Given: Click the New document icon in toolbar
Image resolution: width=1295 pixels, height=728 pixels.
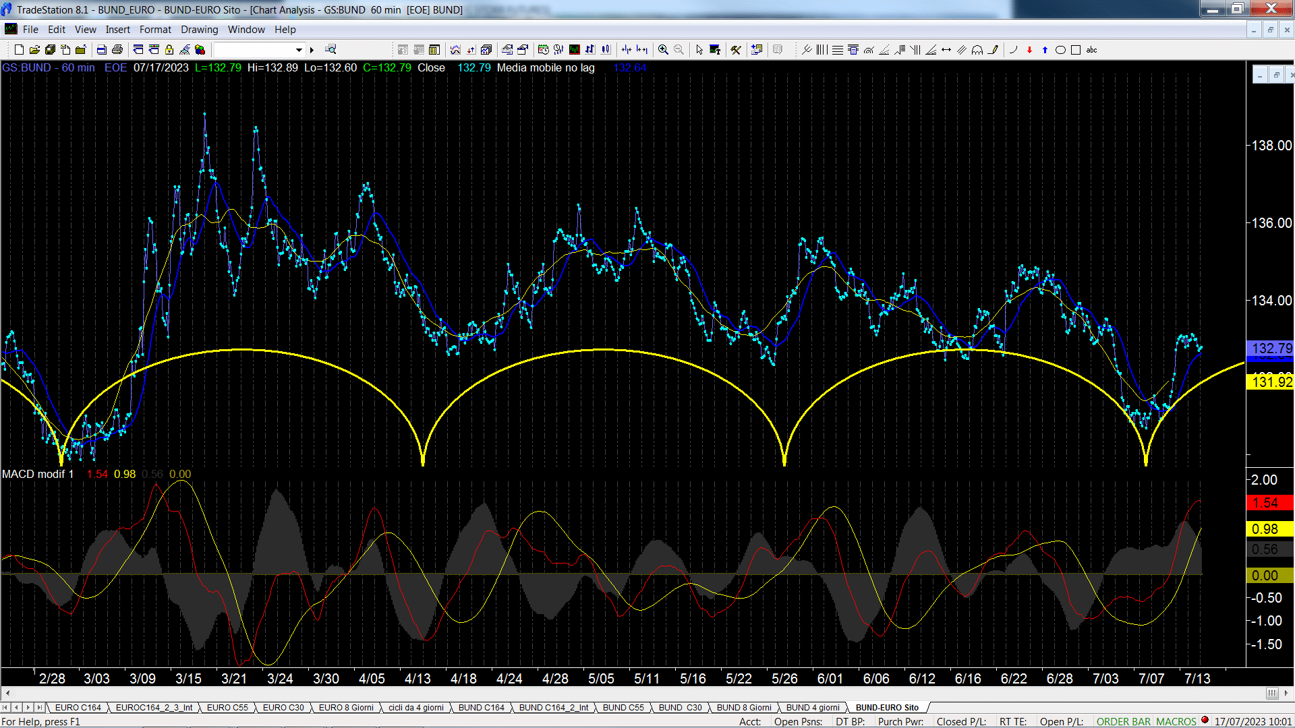Looking at the screenshot, I should [x=19, y=49].
